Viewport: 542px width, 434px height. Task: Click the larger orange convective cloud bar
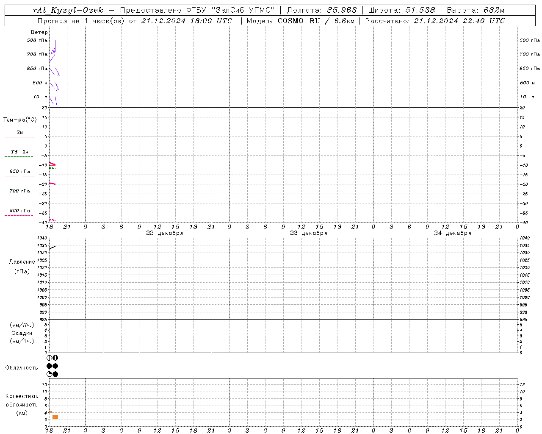[55, 417]
